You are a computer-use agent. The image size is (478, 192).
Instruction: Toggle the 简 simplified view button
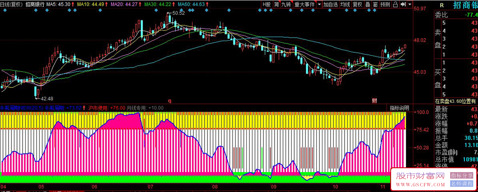(276, 5)
